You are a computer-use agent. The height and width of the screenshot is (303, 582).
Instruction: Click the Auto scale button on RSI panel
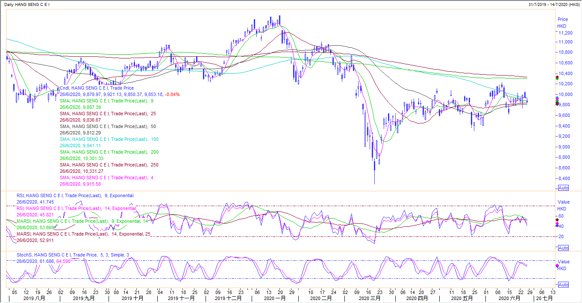click(x=563, y=248)
